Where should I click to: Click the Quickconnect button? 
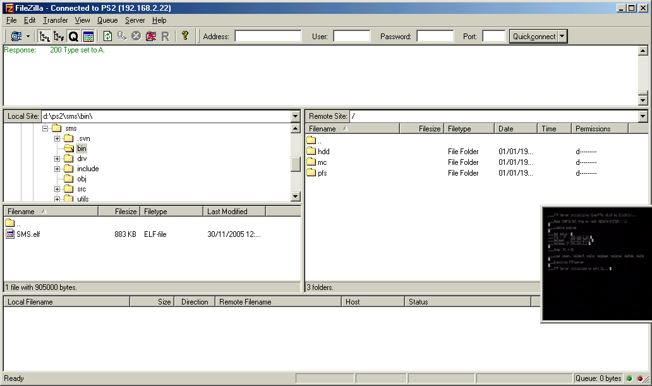pos(534,36)
